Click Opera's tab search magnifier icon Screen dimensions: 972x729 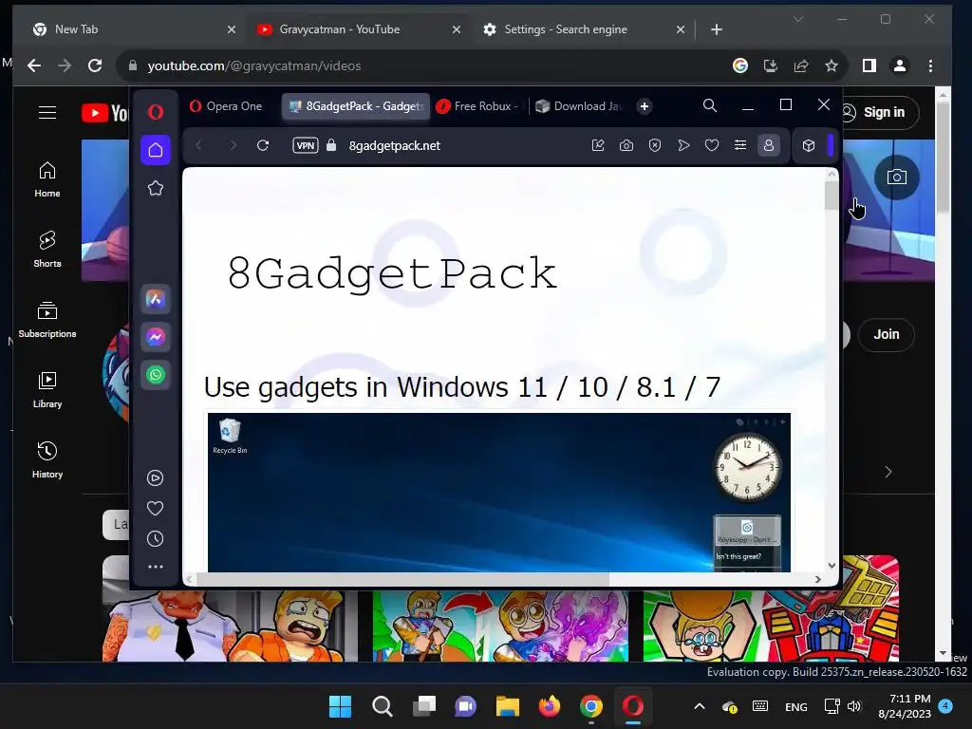point(710,106)
